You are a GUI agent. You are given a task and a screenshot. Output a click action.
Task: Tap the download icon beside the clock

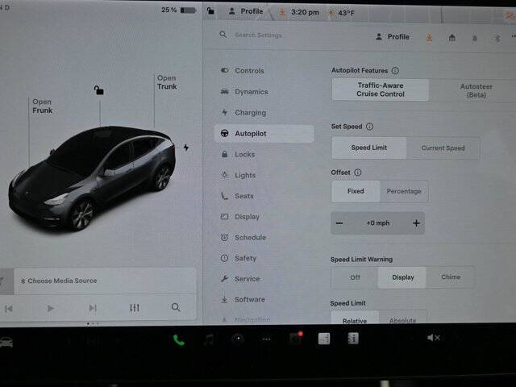click(282, 12)
